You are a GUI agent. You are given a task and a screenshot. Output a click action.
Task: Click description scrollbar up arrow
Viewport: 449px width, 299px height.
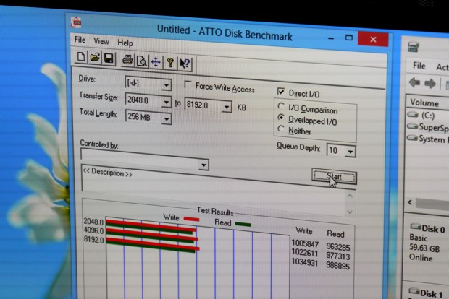click(x=350, y=196)
